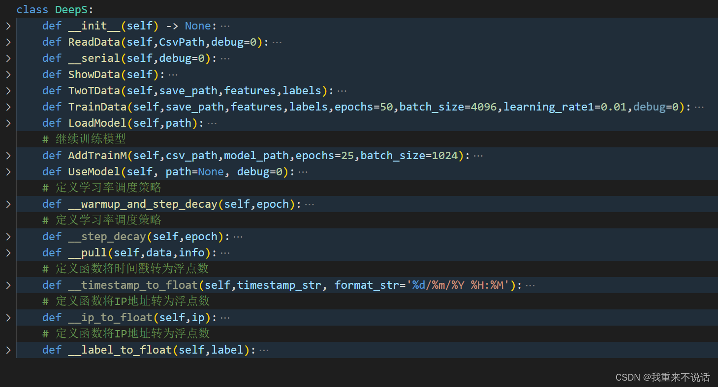The image size is (718, 387).
Task: Expand the folded __init__ method
Action: coord(8,26)
